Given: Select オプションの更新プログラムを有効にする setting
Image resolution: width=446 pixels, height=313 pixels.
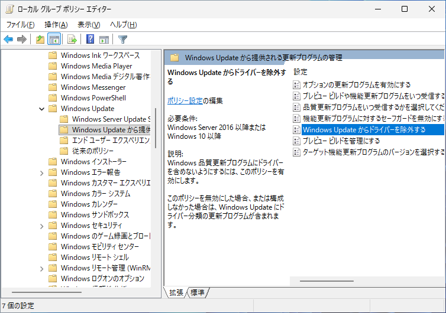Looking at the screenshot, I should 357,84.
